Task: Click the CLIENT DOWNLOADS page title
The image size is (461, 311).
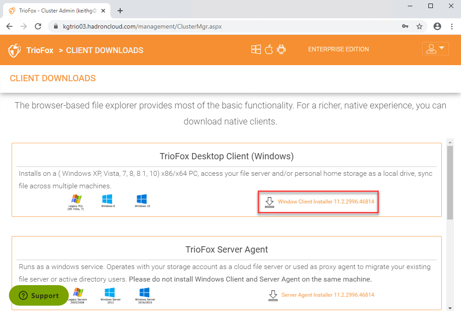Action: [53, 78]
